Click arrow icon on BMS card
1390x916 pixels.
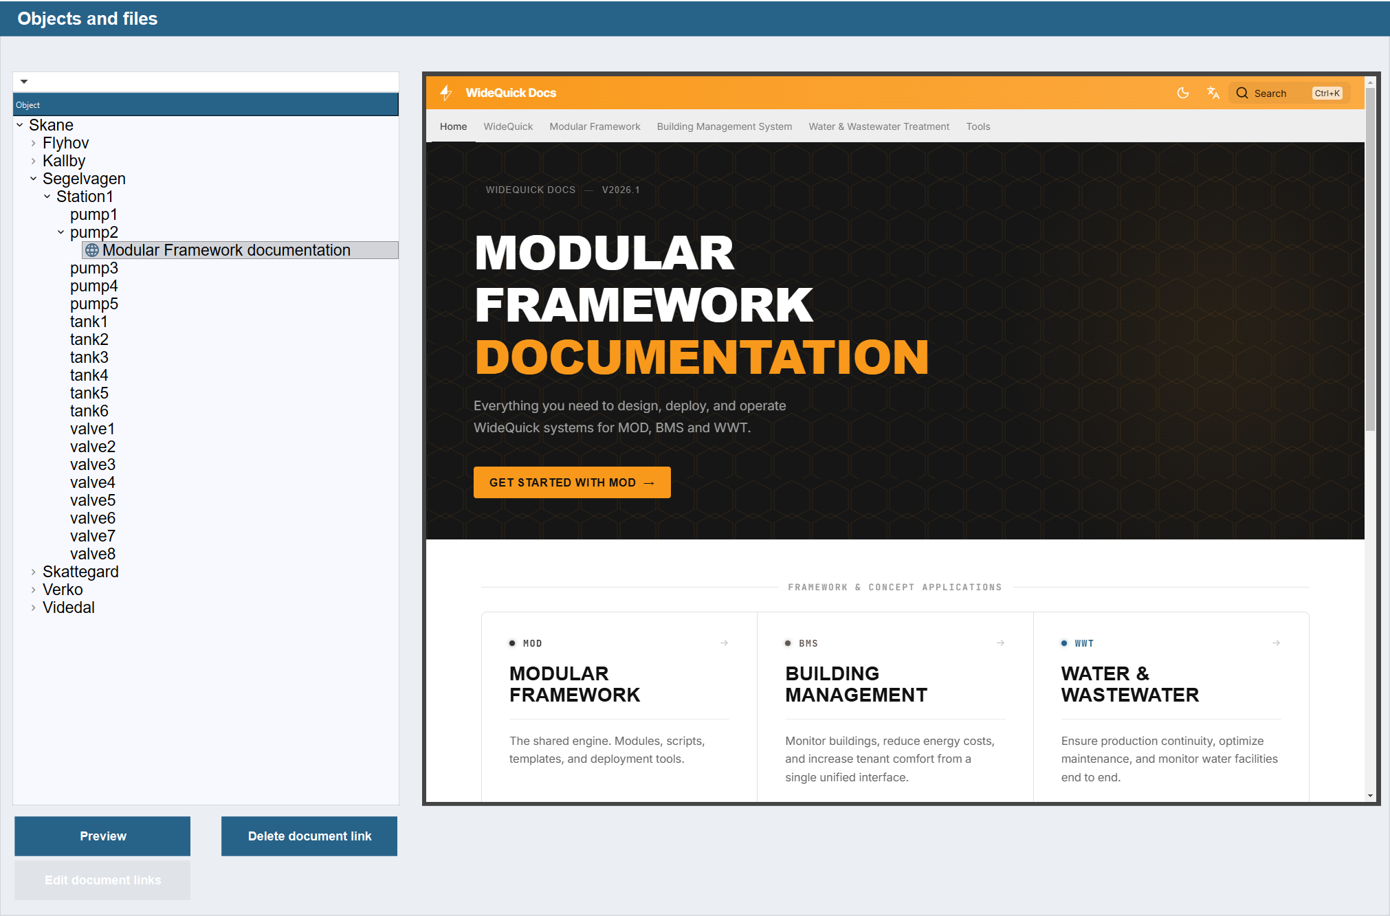pos(1000,643)
